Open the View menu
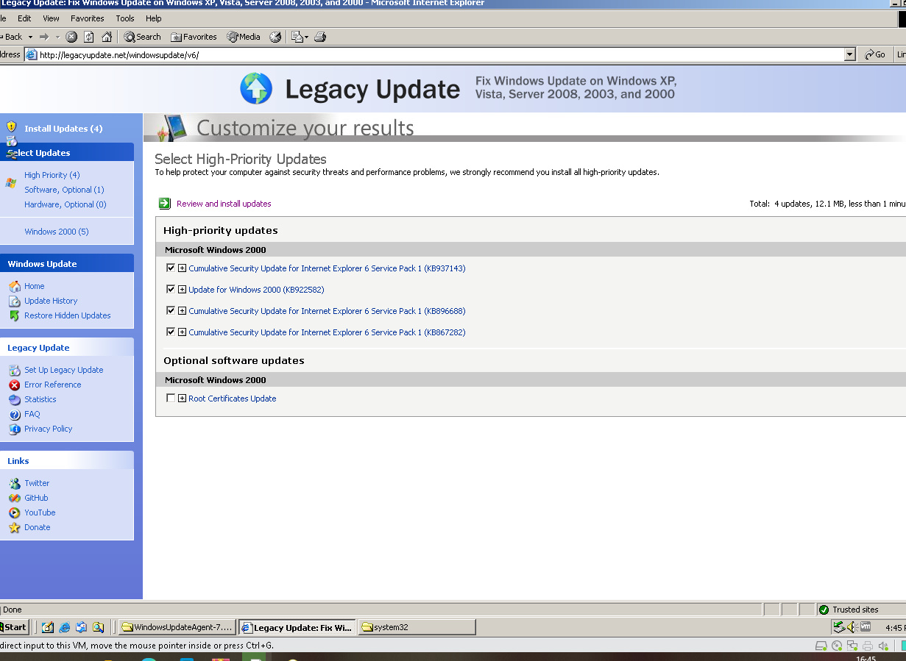Viewport: 906px width, 661px height. [x=51, y=18]
